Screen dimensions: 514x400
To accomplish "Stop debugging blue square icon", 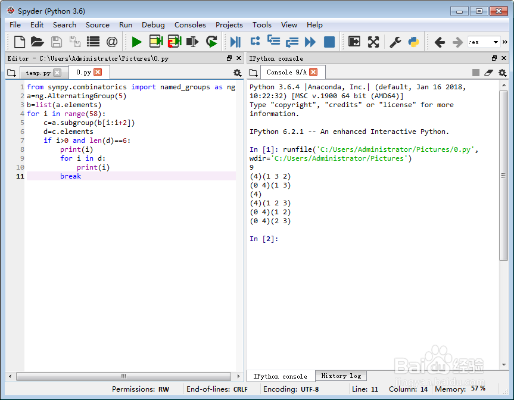I will tap(329, 42).
